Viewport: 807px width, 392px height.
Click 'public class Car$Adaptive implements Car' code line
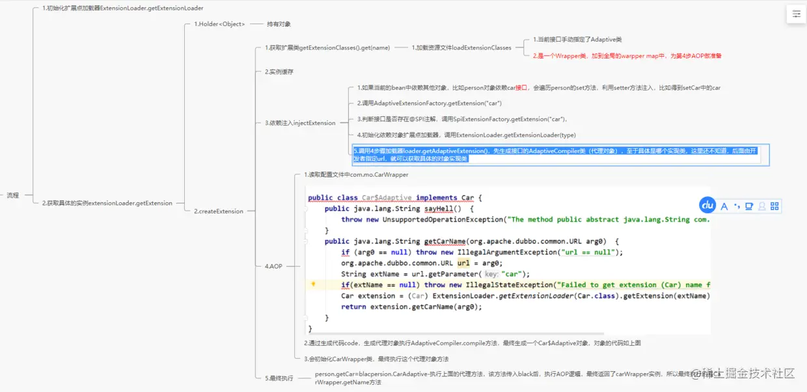(x=395, y=198)
